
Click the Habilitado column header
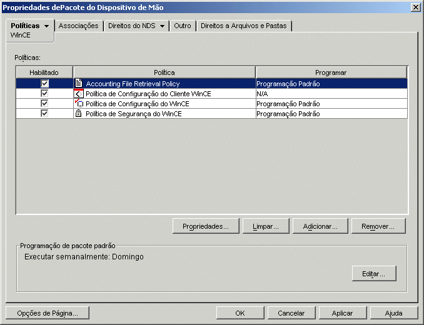click(x=44, y=72)
